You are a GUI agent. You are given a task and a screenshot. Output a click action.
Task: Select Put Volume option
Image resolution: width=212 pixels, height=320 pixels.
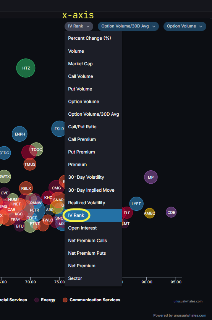point(93,89)
